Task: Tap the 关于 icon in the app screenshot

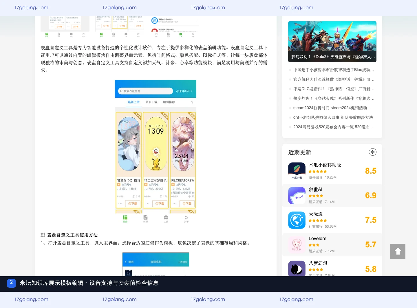Action: pyautogui.click(x=186, y=219)
